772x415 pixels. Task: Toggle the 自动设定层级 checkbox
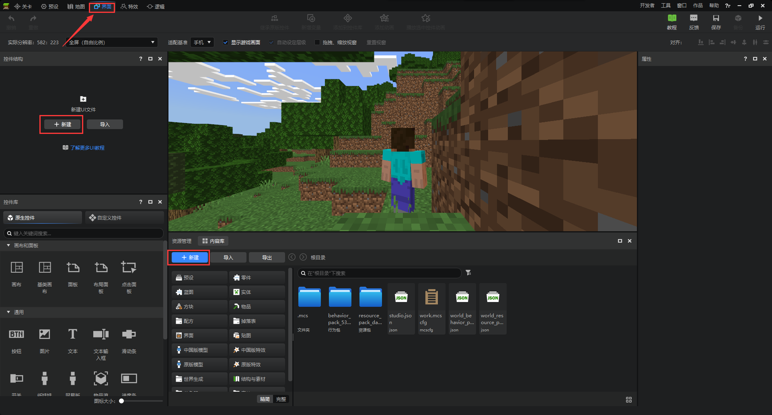pos(271,42)
